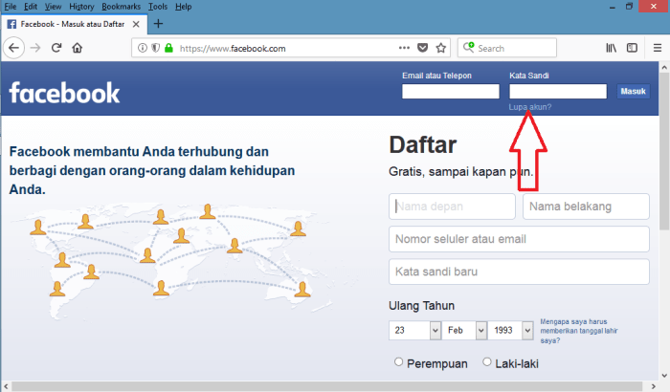Screen dimensions: 670x392
Task: Focus the Nomor seluler atau email field
Action: tap(519, 239)
